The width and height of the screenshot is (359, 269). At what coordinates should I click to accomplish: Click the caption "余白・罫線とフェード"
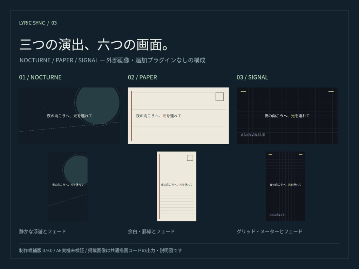point(151,232)
